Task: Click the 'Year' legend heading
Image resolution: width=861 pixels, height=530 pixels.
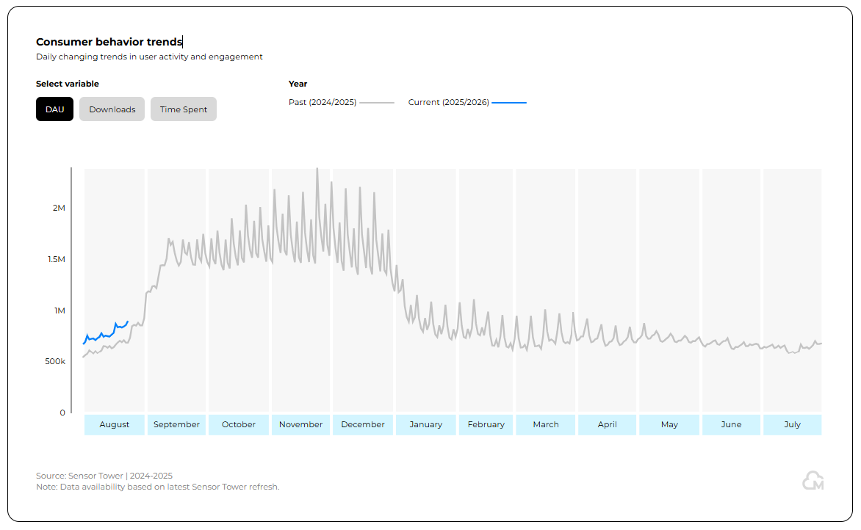Action: 298,84
